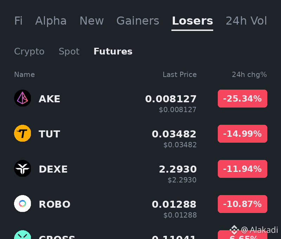Sort by 24h chg% column
The image size is (281, 239).
click(x=249, y=75)
